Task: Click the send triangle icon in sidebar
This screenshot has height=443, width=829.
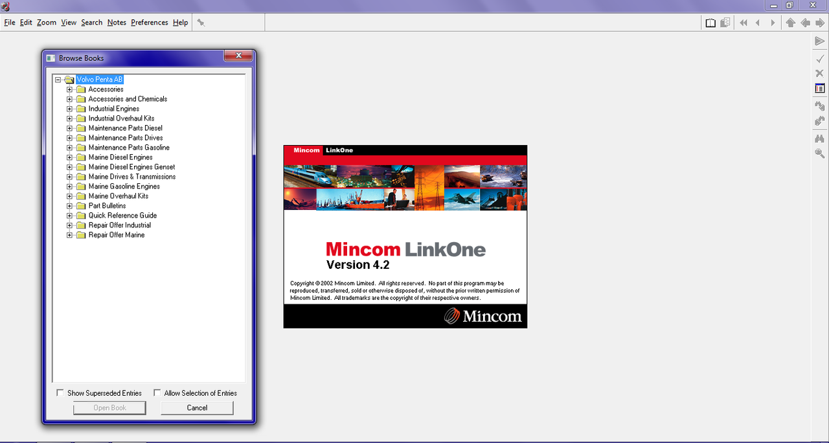Action: point(820,41)
